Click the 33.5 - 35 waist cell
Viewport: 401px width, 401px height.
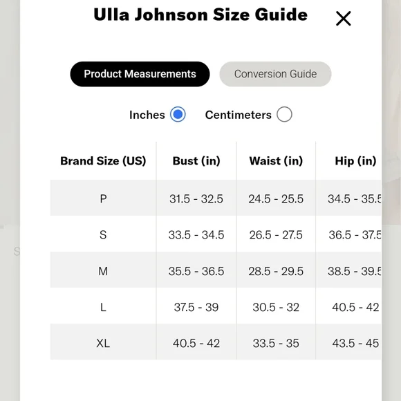276,343
